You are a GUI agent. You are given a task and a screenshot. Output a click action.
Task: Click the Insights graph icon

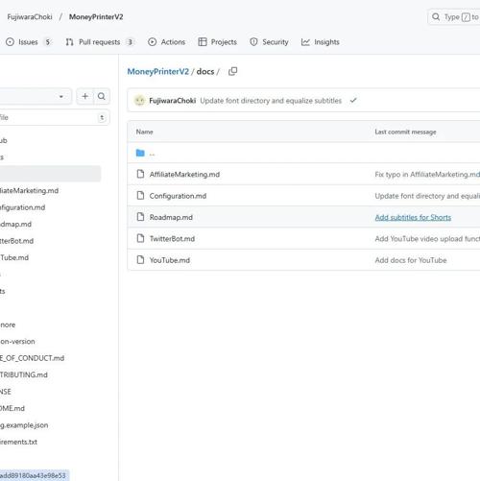tap(305, 42)
